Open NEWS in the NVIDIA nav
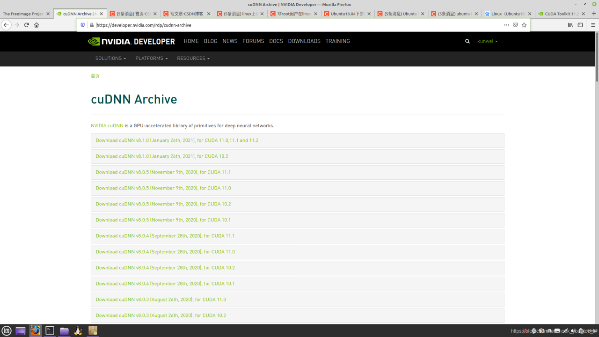 tap(230, 41)
